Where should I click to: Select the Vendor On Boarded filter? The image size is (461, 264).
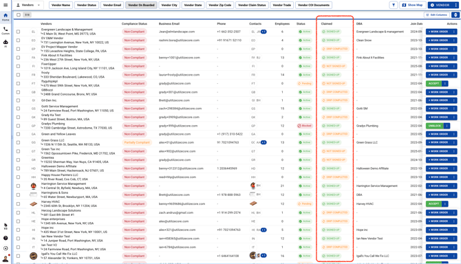click(141, 5)
